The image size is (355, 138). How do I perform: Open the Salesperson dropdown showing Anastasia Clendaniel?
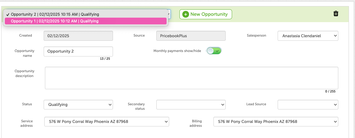point(308,36)
